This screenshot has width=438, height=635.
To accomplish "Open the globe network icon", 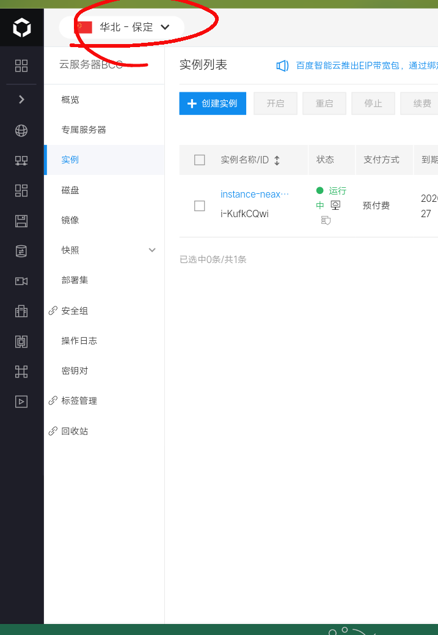I will (x=21, y=130).
